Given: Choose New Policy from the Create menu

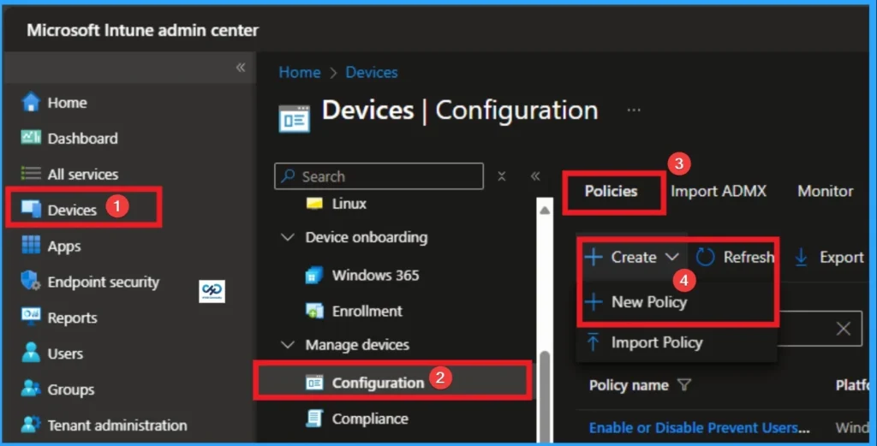Looking at the screenshot, I should [636, 302].
